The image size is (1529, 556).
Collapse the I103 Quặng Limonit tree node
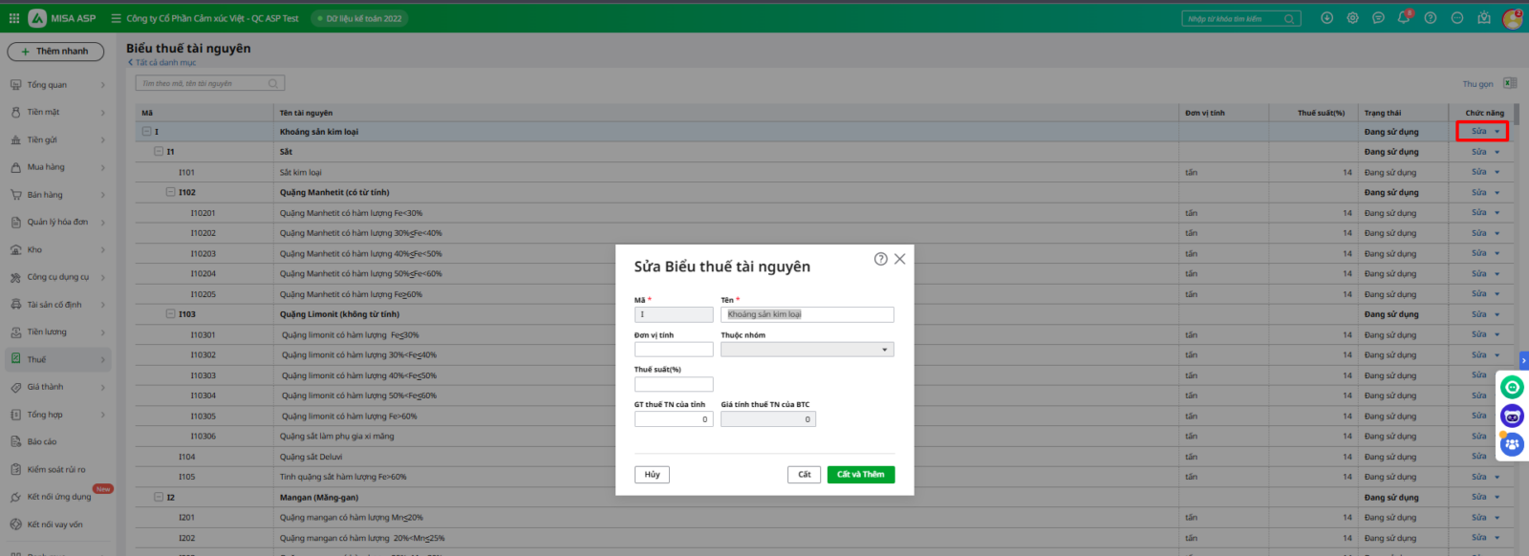171,314
